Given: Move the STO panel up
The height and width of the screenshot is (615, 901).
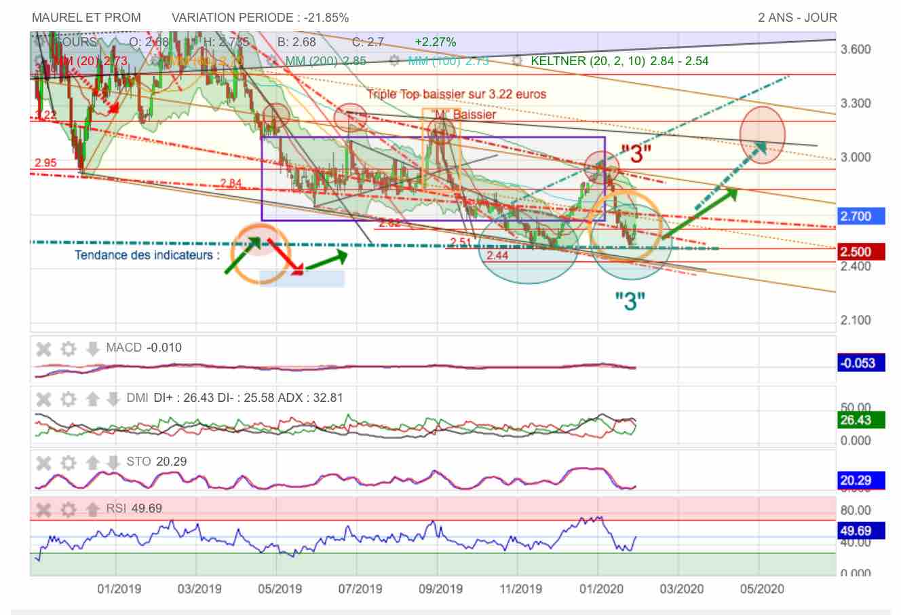Looking at the screenshot, I should [x=92, y=463].
